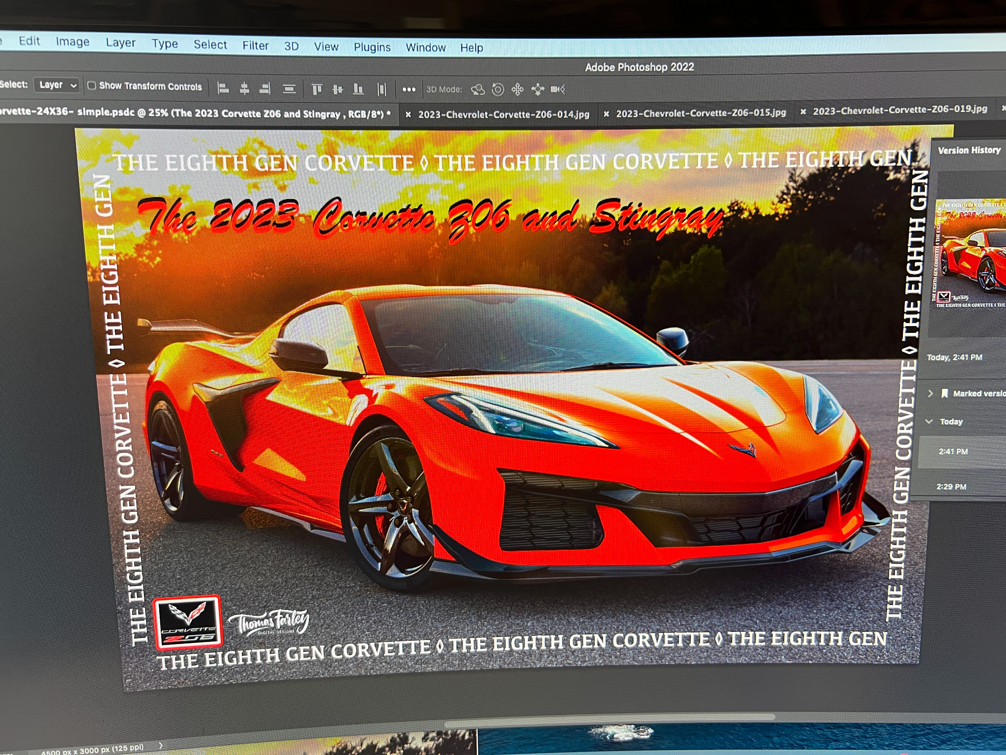This screenshot has height=755, width=1006.
Task: Enable the Show Transform Controls checkbox
Action: pos(91,85)
